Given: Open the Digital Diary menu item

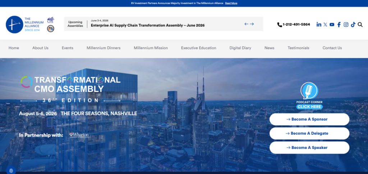Looking at the screenshot, I should (240, 48).
